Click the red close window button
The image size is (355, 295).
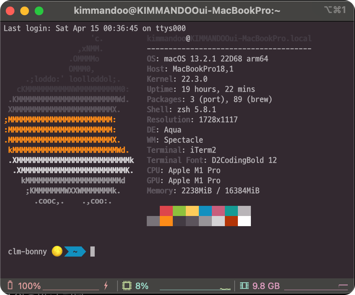(10, 11)
